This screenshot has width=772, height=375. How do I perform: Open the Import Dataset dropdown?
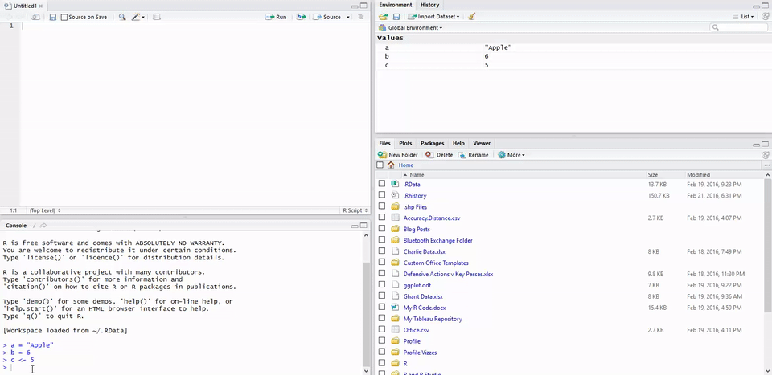[434, 16]
